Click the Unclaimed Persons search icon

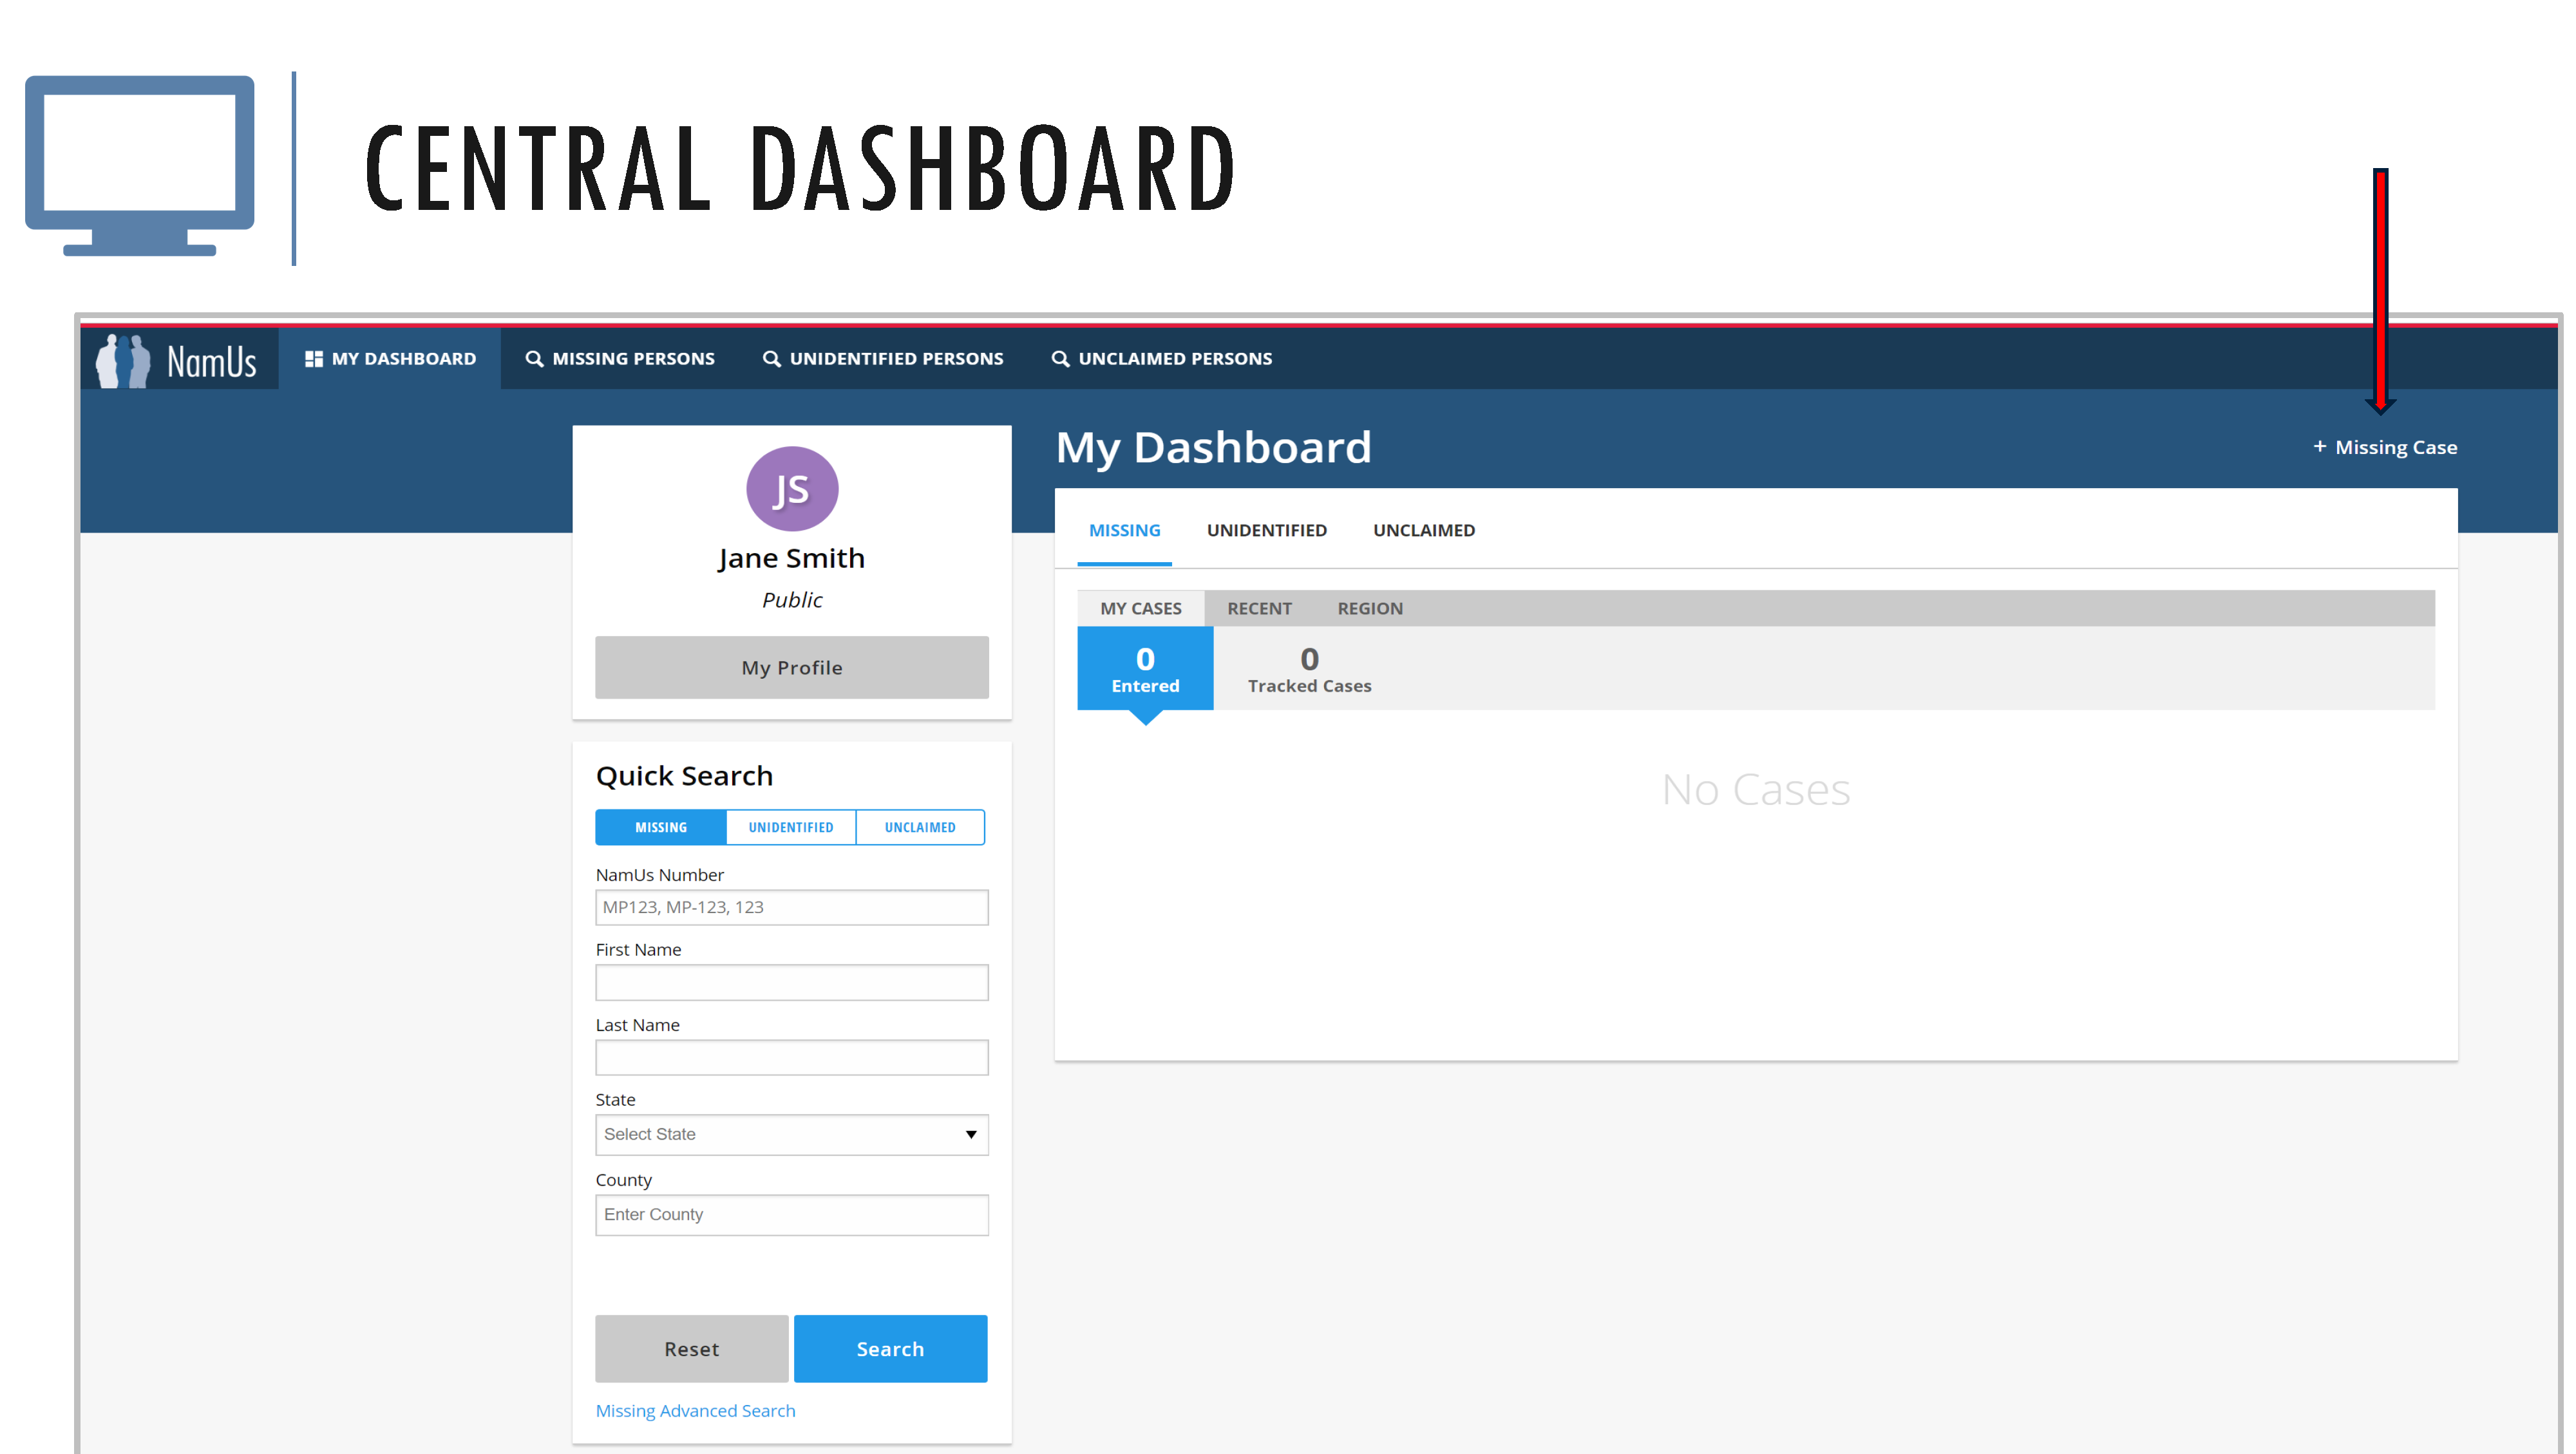[x=1060, y=358]
